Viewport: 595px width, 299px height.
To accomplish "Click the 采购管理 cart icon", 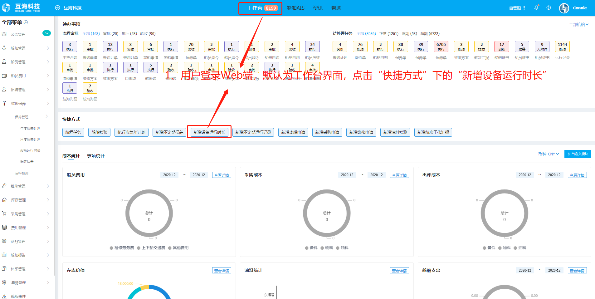I will tap(4, 214).
